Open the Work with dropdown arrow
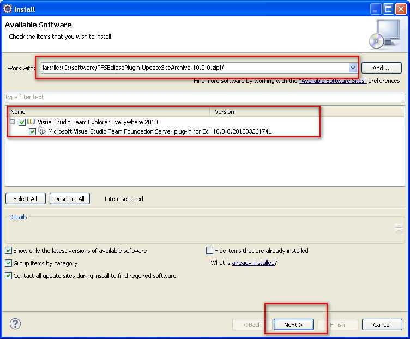The height and width of the screenshot is (339, 410). click(x=353, y=68)
